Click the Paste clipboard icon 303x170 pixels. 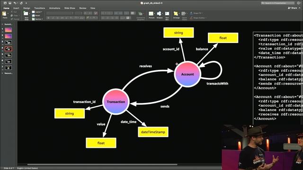tap(4, 14)
